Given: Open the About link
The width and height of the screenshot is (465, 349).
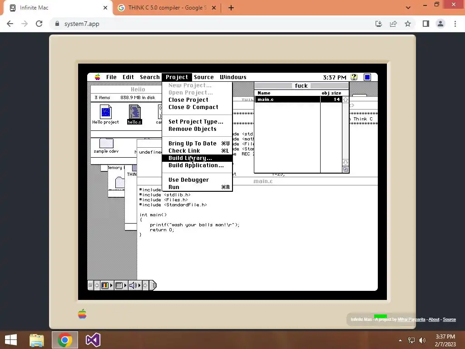Looking at the screenshot, I should click(434, 319).
